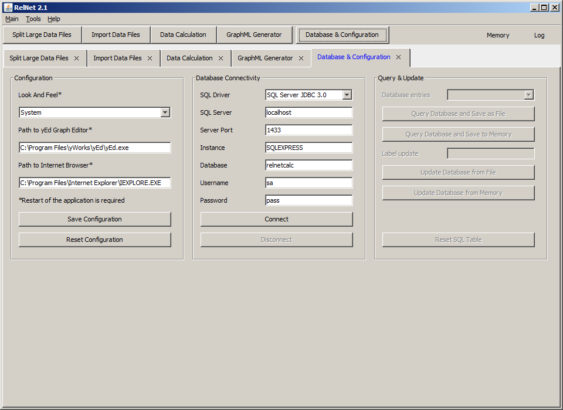Click the 'Path to yEd Graph Editor*' label

point(55,130)
